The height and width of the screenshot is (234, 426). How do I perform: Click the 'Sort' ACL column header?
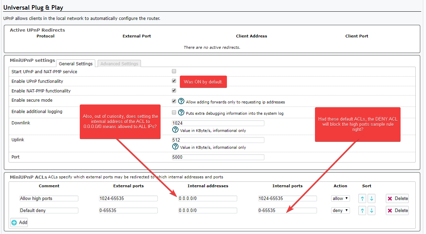pyautogui.click(x=367, y=186)
